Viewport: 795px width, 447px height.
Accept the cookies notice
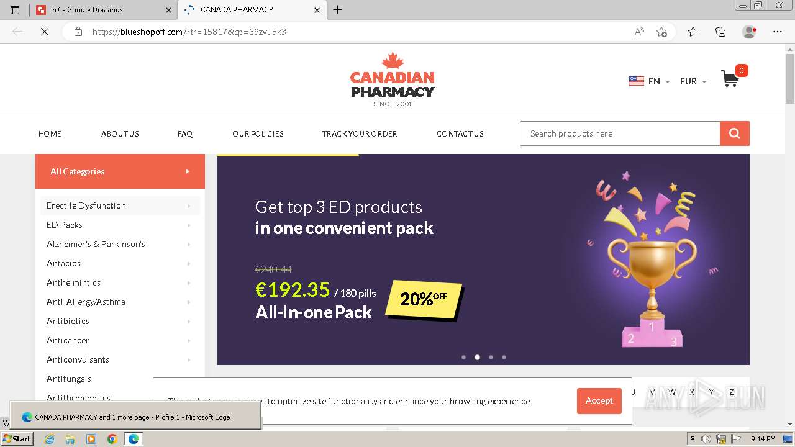coord(599,401)
